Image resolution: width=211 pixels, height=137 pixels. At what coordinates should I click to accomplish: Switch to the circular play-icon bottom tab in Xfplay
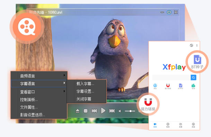pos(168,125)
